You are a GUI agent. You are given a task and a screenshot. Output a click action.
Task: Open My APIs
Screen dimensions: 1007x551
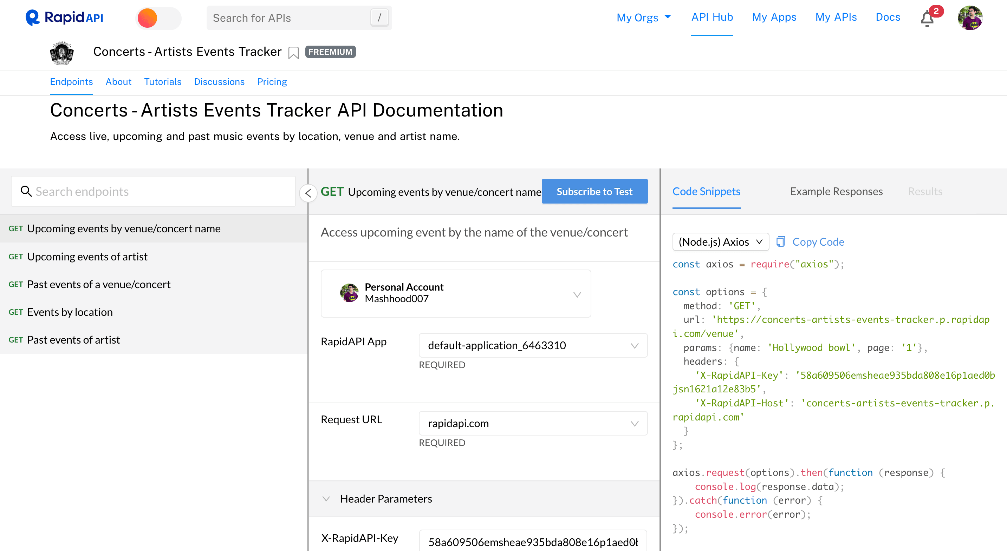[x=836, y=17]
